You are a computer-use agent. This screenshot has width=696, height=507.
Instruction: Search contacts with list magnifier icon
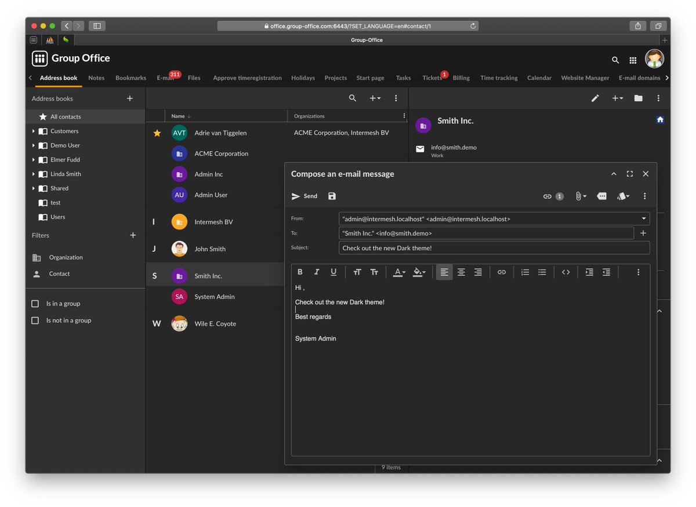[x=353, y=99]
